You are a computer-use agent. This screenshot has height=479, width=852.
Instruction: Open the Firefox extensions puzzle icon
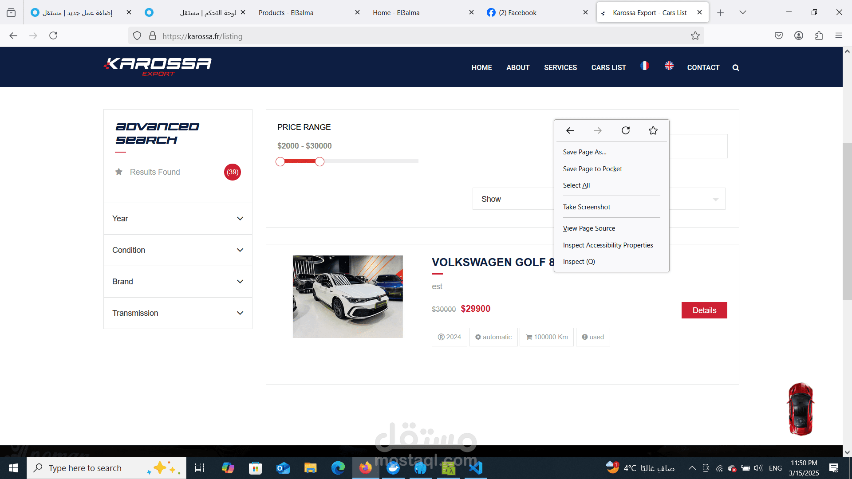[x=819, y=36]
